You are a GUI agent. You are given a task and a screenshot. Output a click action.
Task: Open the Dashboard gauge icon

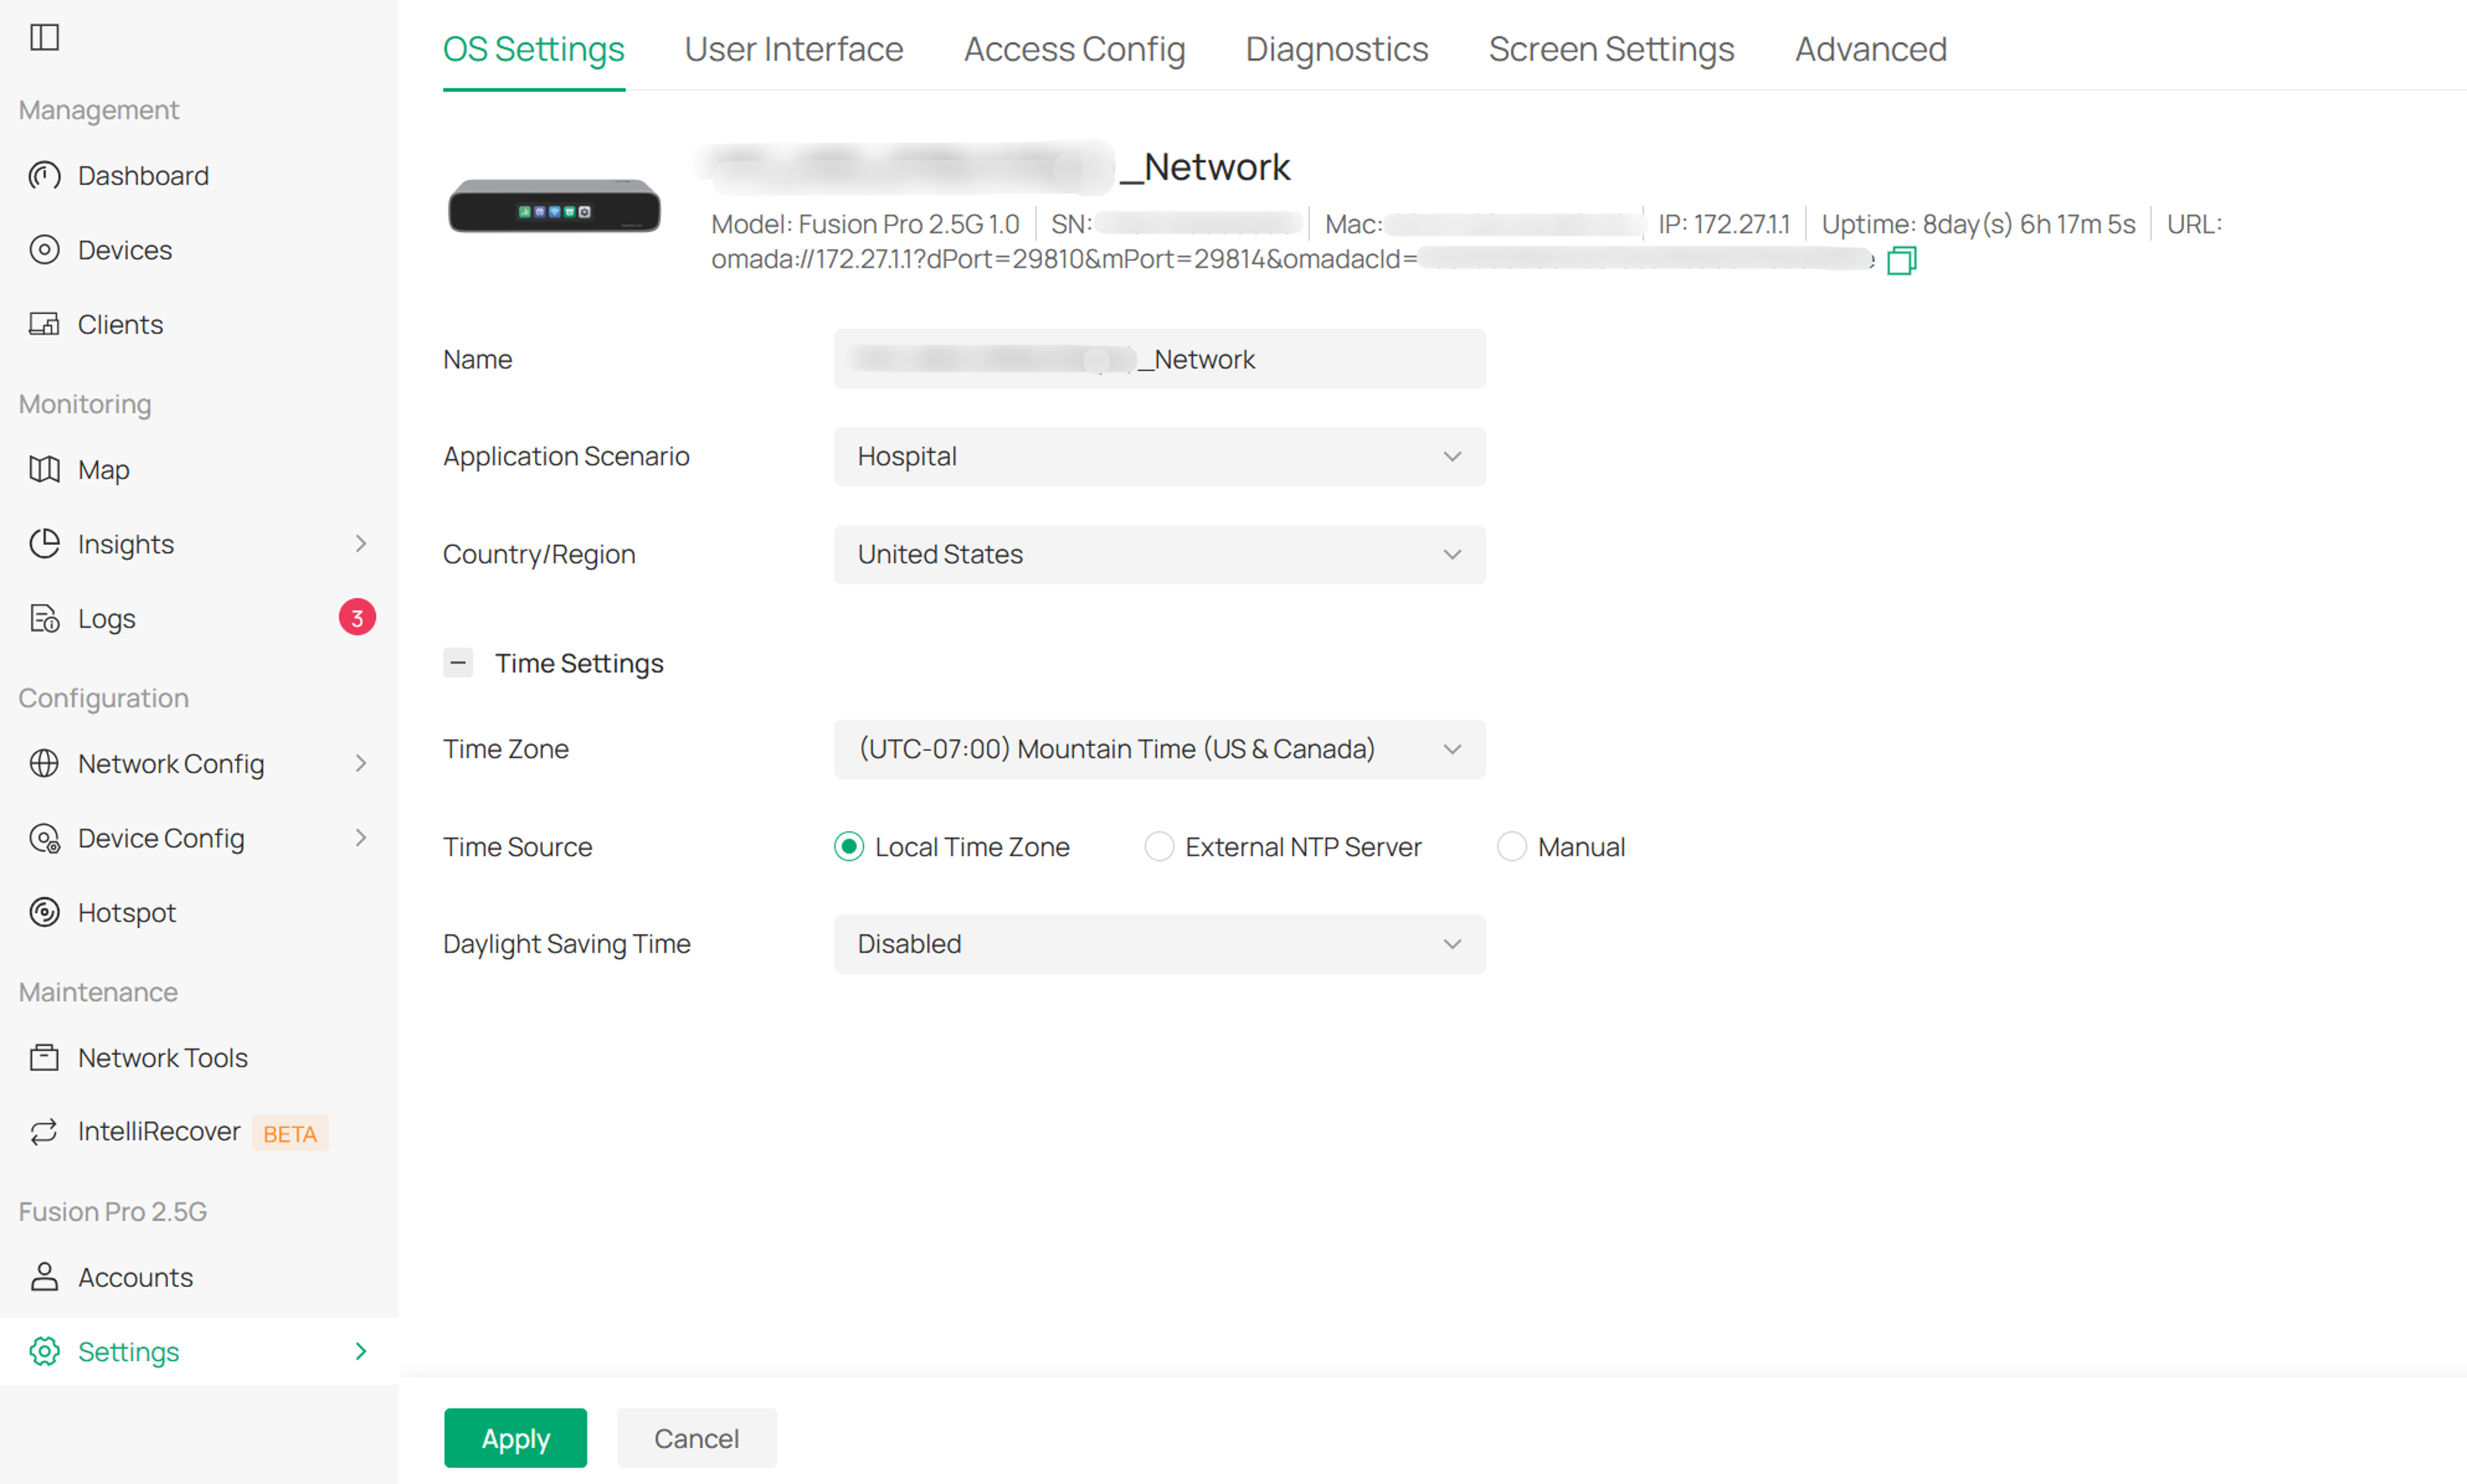pos(44,176)
